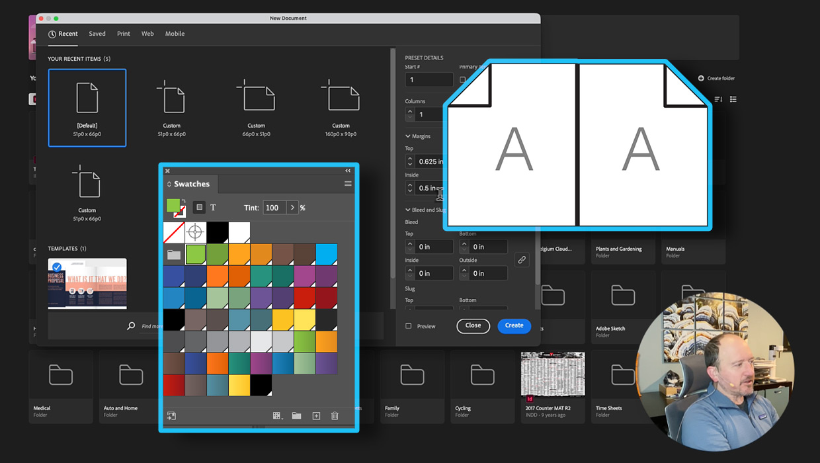
Task: Click the Delete Swatch trash icon
Action: pos(335,416)
